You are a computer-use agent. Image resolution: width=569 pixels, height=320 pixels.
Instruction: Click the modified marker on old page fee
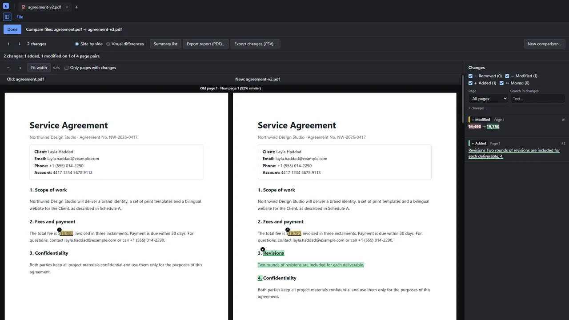[x=60, y=230]
